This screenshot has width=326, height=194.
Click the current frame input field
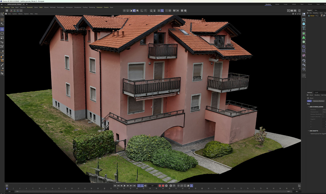tap(153, 186)
